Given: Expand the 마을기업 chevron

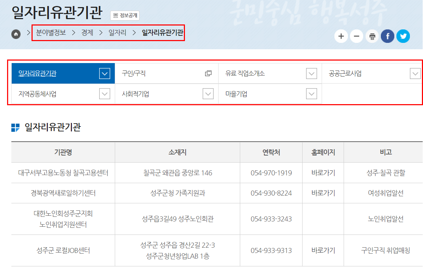Looking at the screenshot, I should tap(312, 94).
